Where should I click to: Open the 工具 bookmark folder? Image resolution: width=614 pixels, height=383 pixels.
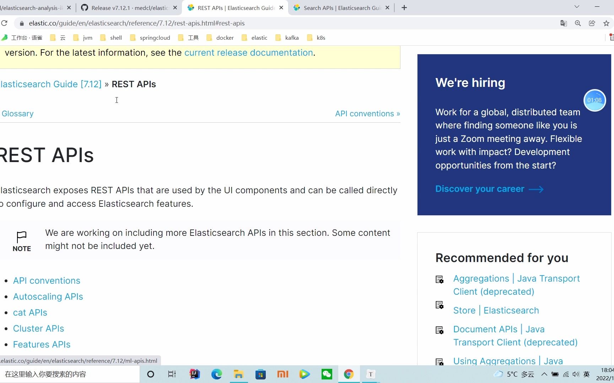[x=188, y=38]
